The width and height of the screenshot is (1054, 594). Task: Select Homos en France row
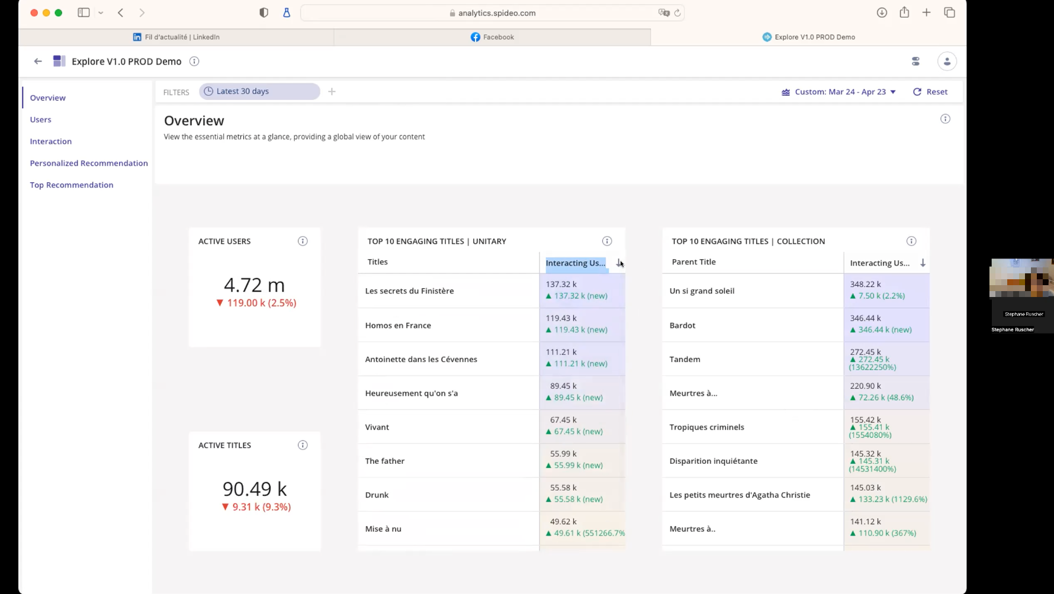click(x=491, y=325)
